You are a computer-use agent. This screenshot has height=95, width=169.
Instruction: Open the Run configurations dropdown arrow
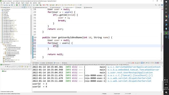coord(39,5)
